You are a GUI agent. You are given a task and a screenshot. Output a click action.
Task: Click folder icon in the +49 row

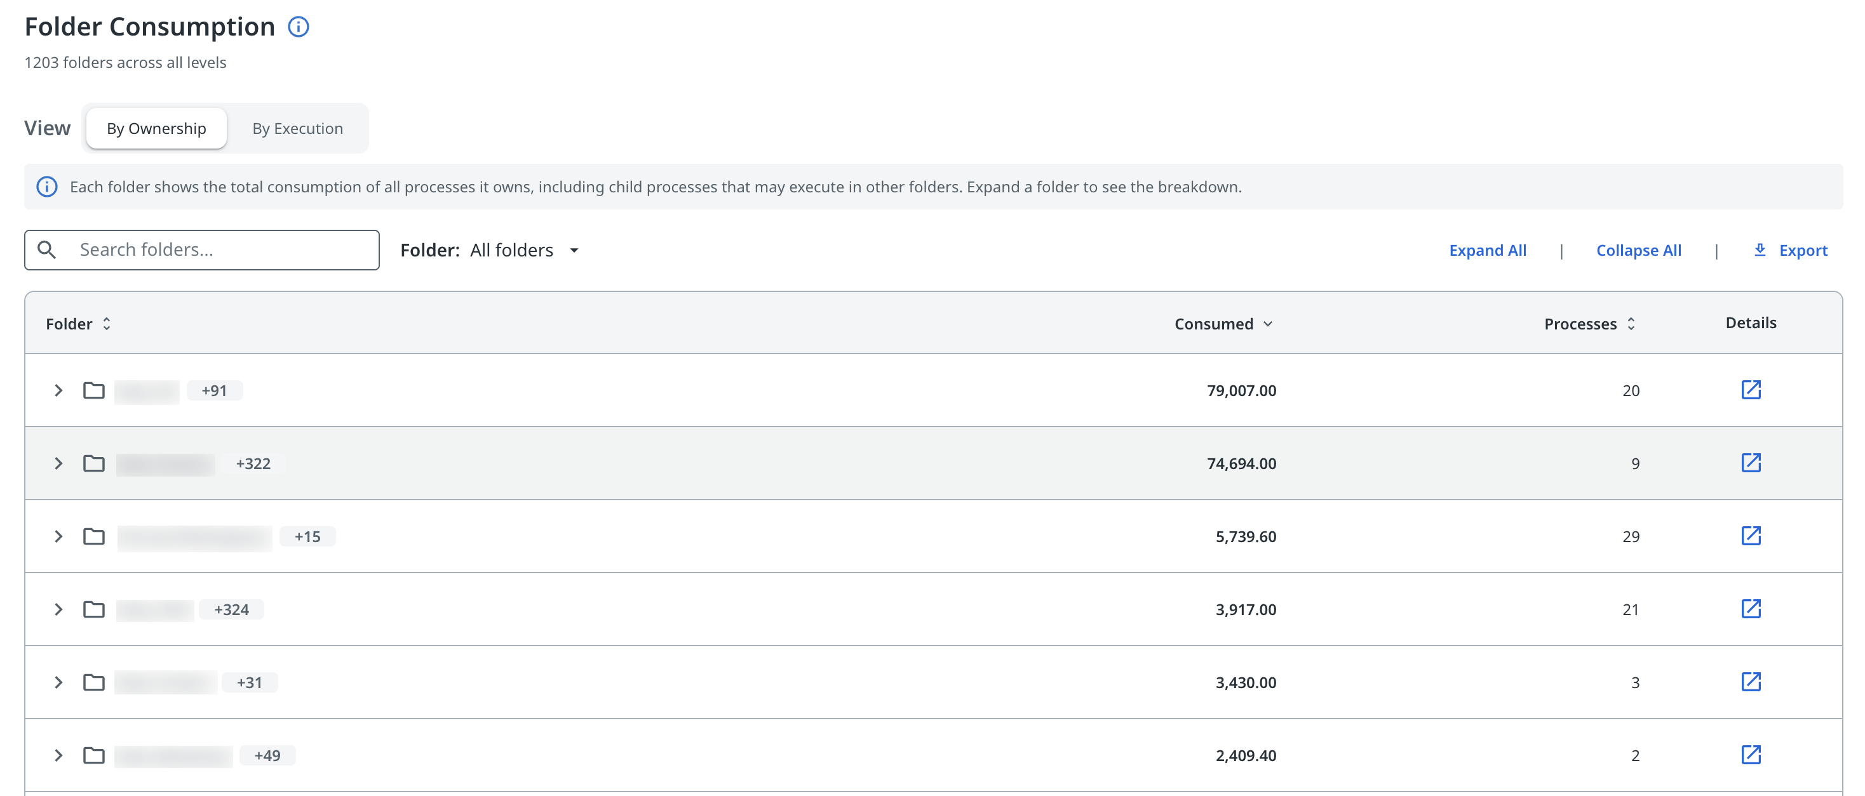point(94,756)
